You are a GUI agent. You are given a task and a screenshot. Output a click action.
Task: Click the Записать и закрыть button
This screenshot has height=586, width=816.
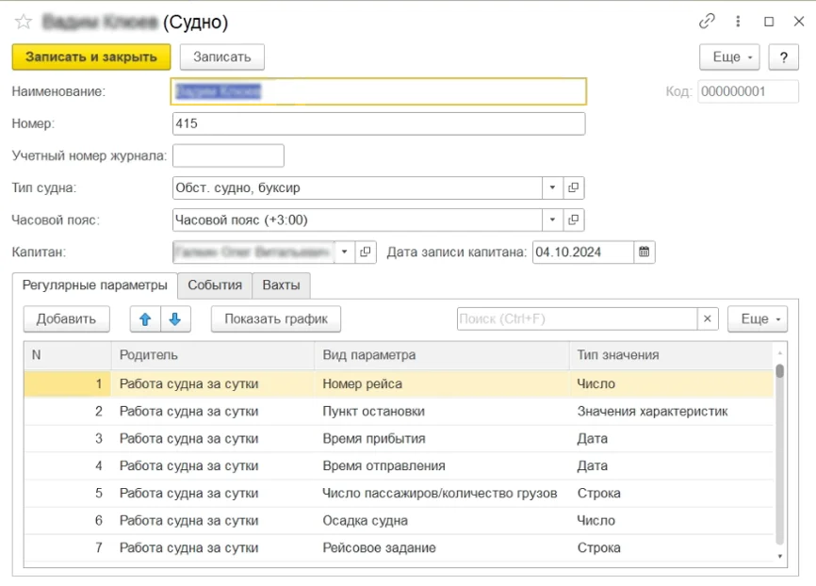91,57
